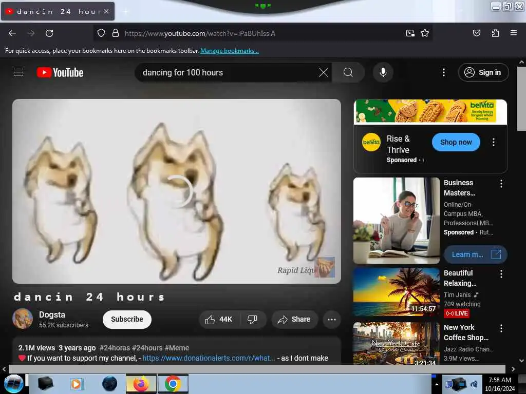Click the search box containing 'dancing for 100 hours'
Image resolution: width=526 pixels, height=394 pixels.
pyautogui.click(x=228, y=72)
